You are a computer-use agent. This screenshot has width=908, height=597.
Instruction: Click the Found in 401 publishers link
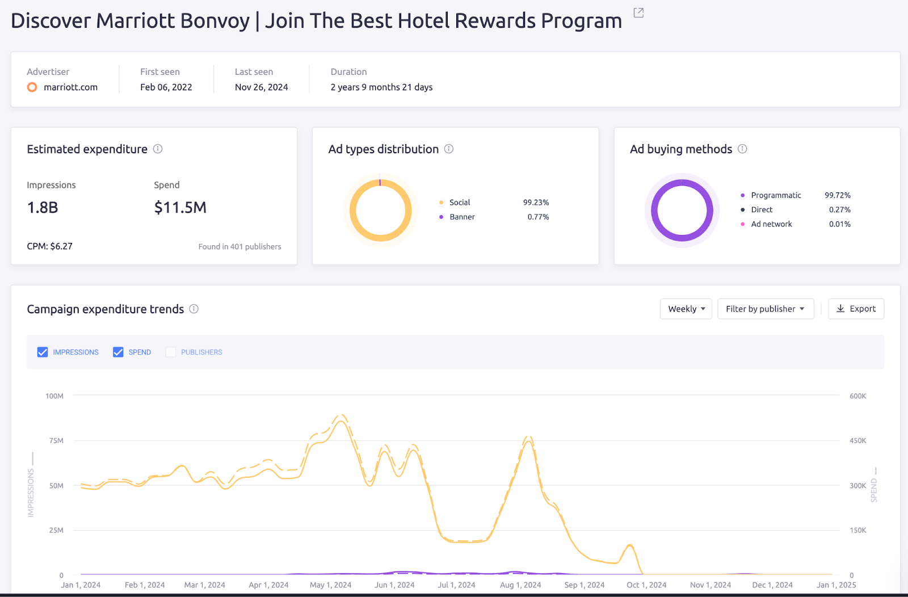click(x=239, y=246)
